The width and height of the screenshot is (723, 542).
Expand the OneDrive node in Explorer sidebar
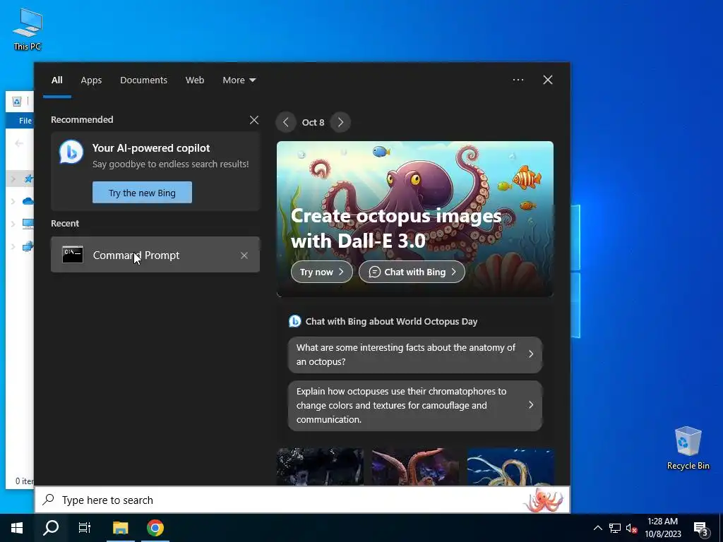coord(13,201)
